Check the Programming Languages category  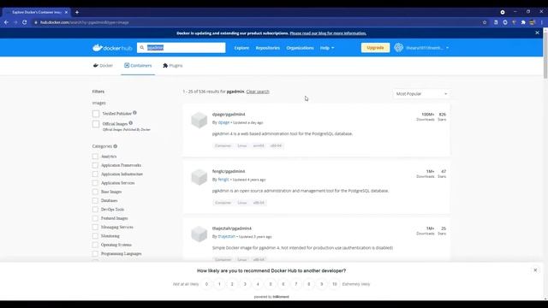point(95,253)
